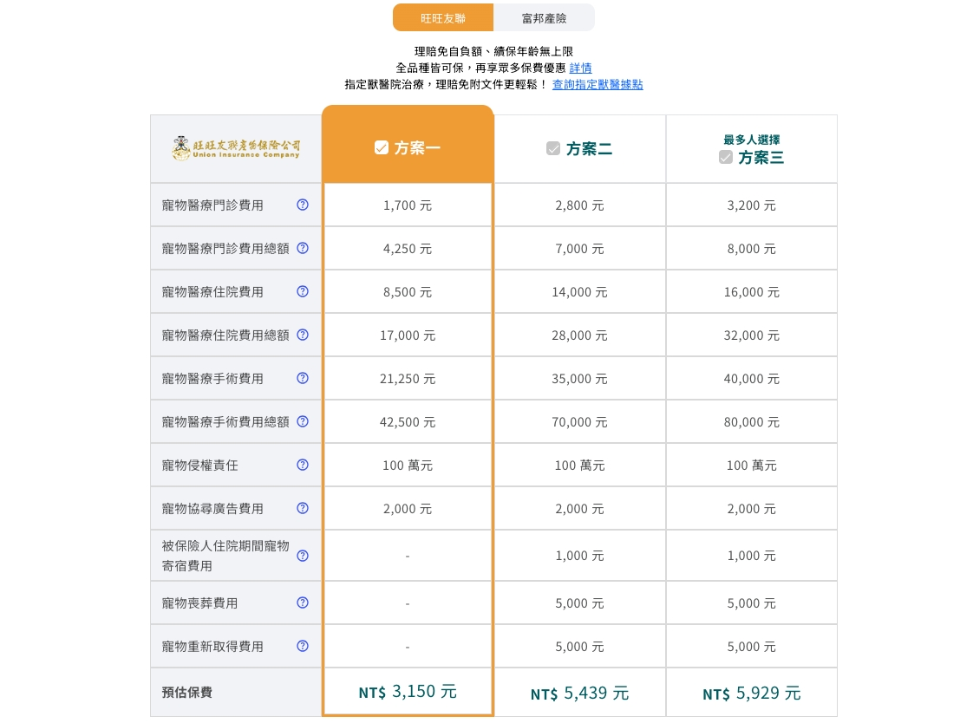960x723 pixels.
Task: Select the 方案一 plan column header
Action: point(408,147)
